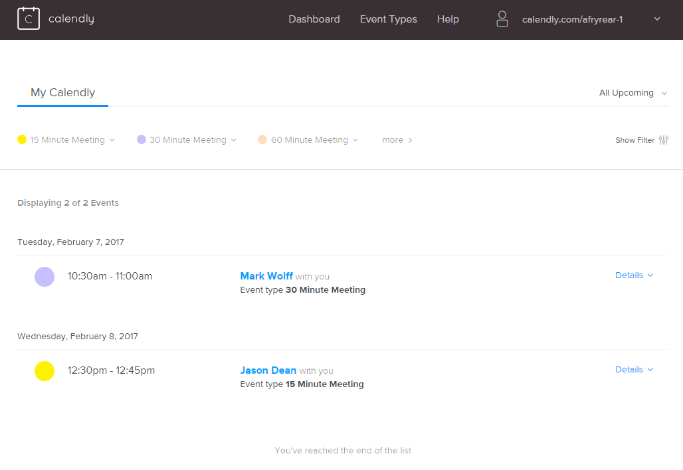Click the end of the list message

(343, 450)
